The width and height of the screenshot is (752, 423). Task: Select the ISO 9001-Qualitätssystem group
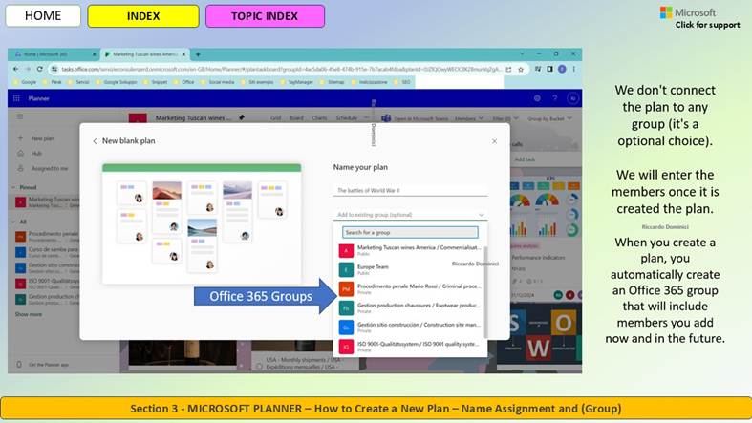[x=410, y=347]
